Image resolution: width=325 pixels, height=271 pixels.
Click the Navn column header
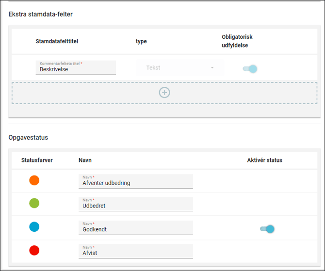coord(85,160)
